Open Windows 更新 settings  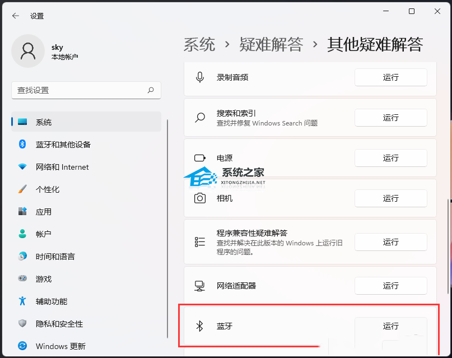pos(86,346)
